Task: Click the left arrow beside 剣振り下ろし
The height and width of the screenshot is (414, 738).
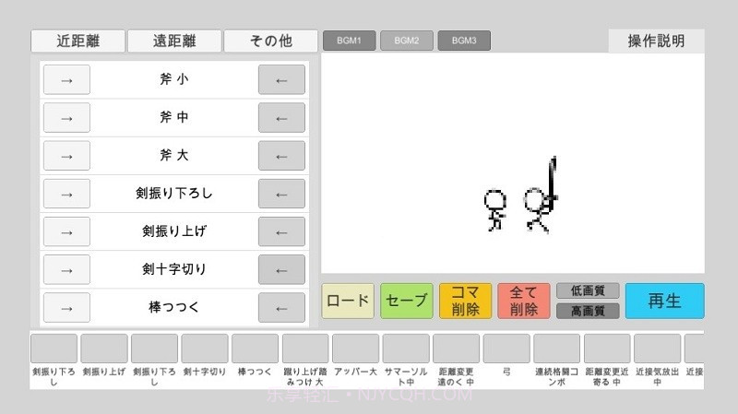Action: (281, 194)
